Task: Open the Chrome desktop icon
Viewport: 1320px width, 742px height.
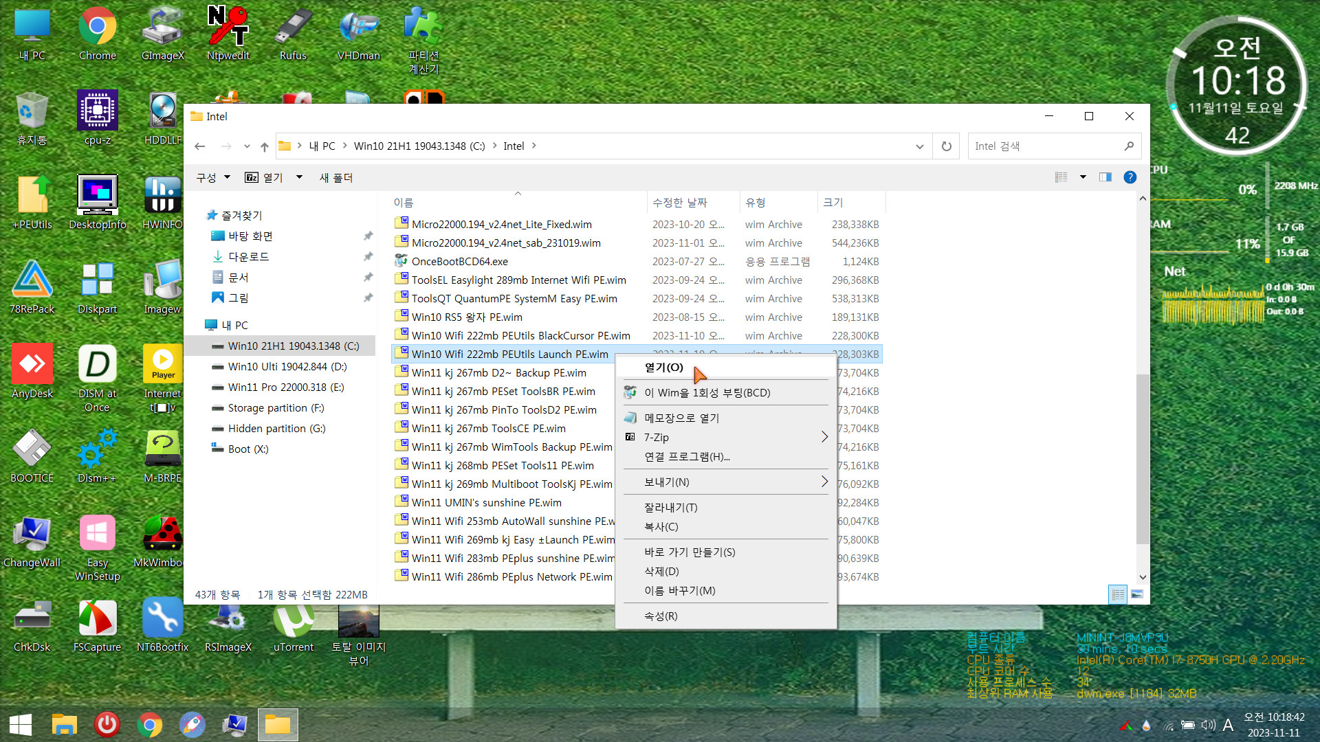Action: click(97, 34)
